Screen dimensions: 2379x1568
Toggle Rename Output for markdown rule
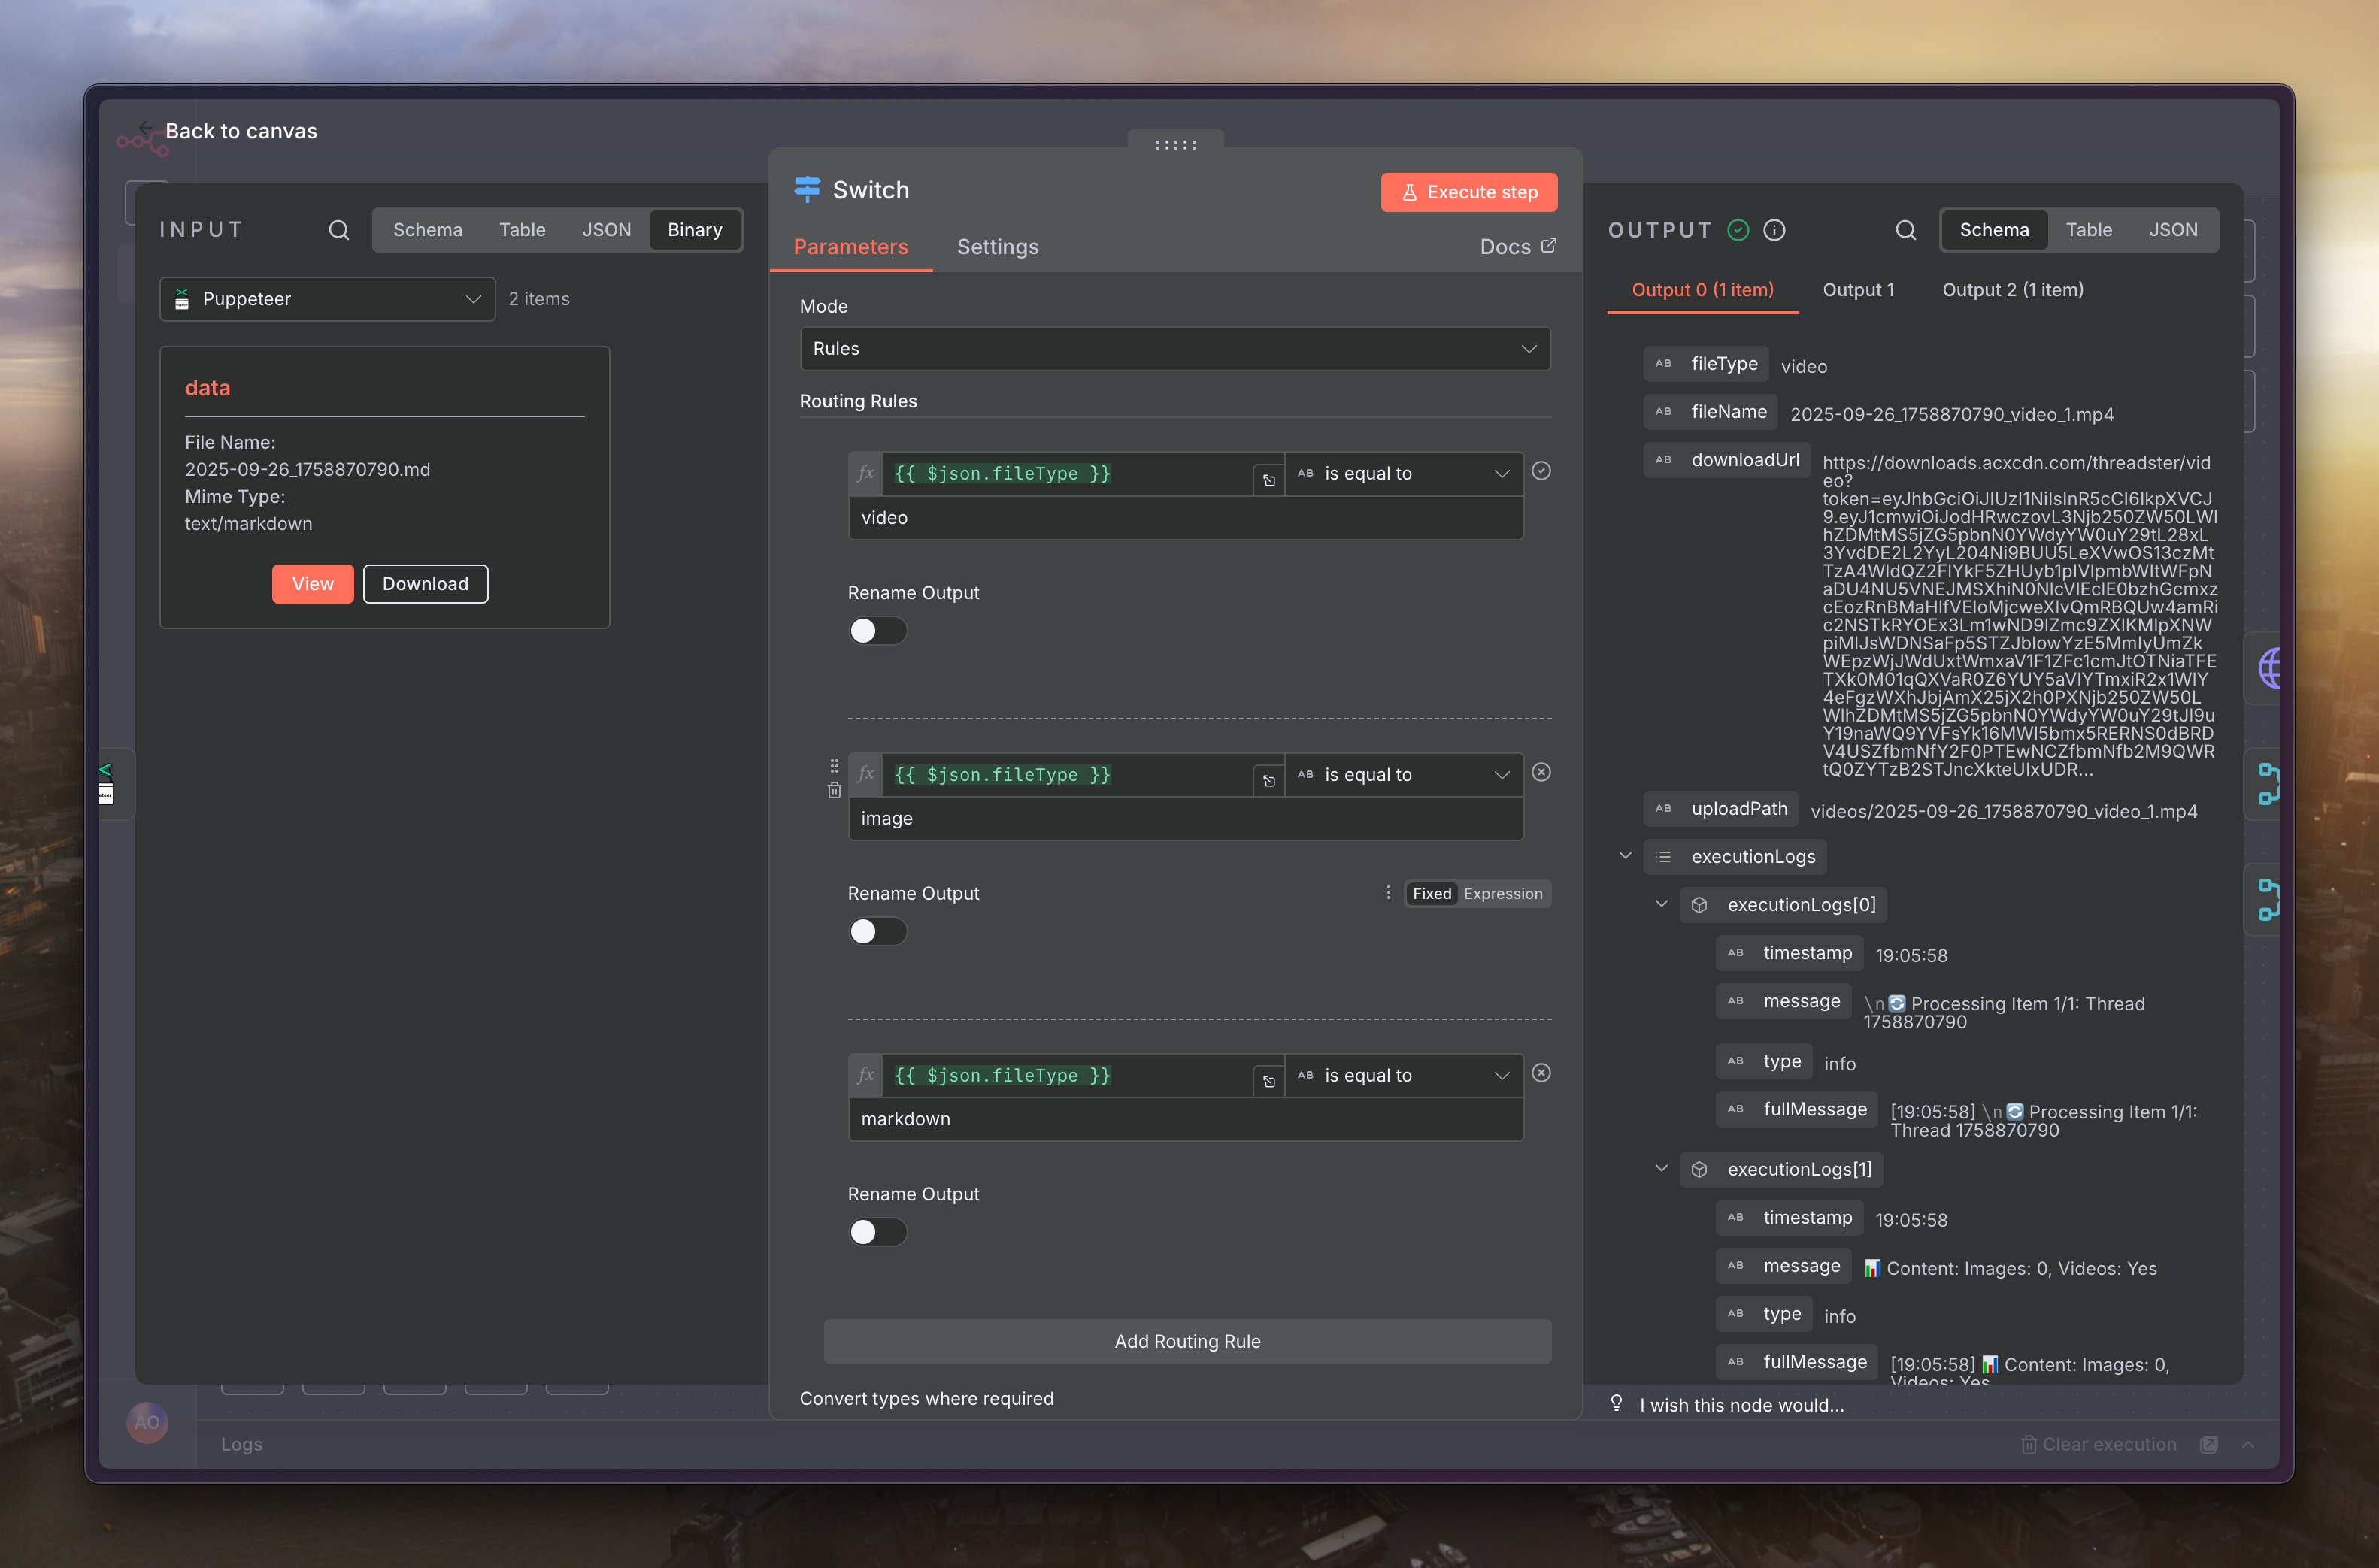[877, 1232]
